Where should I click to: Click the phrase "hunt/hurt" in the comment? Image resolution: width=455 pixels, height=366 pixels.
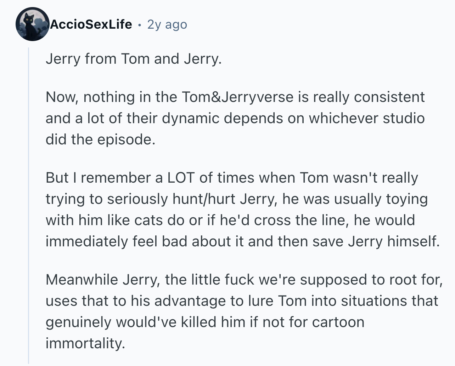coord(204,199)
